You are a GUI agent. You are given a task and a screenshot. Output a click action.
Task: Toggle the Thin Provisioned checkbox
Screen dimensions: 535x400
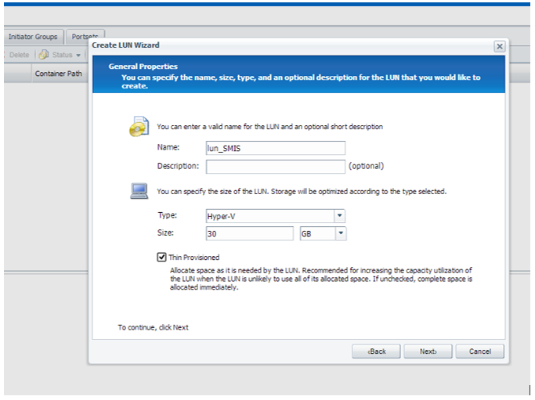[161, 257]
